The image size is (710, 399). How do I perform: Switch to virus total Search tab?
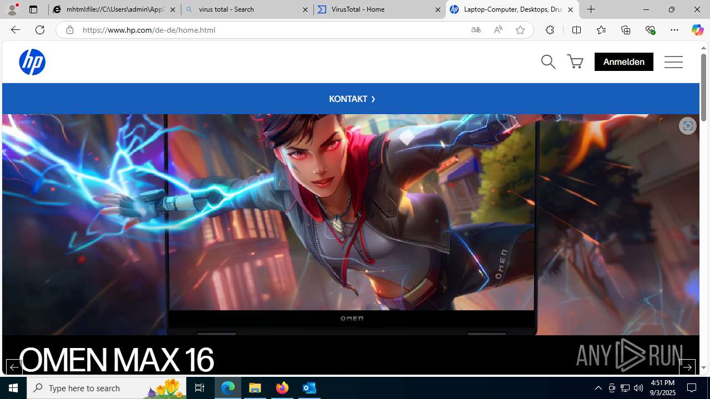247,9
